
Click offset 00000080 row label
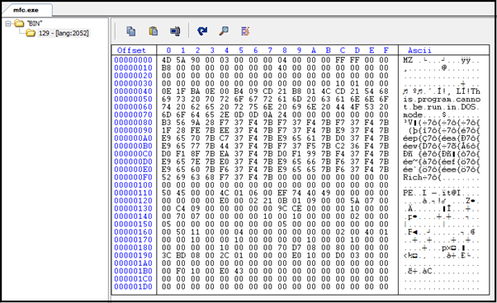pos(133,123)
